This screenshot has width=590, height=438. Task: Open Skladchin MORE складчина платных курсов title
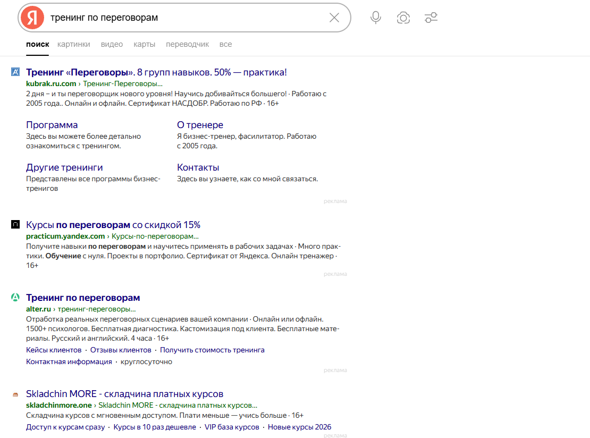pos(124,394)
